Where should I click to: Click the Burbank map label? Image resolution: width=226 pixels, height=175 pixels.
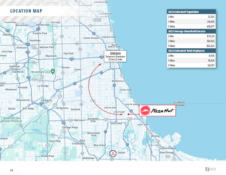coord(76,110)
